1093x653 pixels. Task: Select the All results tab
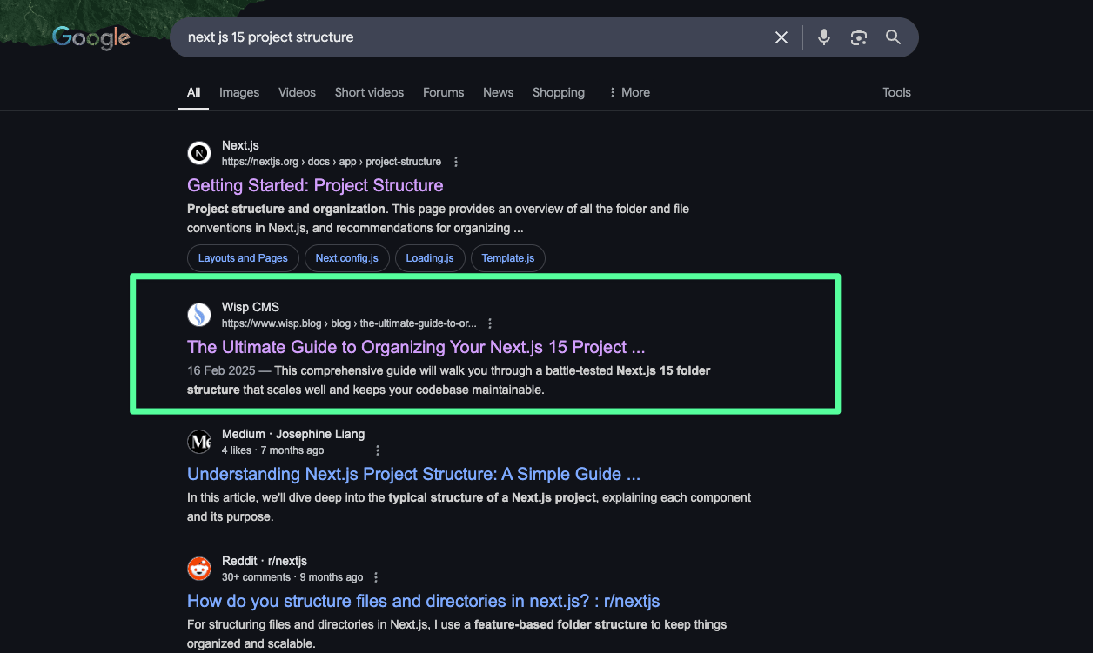click(x=193, y=92)
